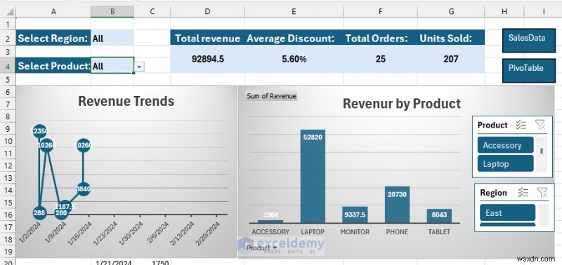Click the Total revenue header cell
The image size is (562, 265).
point(207,38)
